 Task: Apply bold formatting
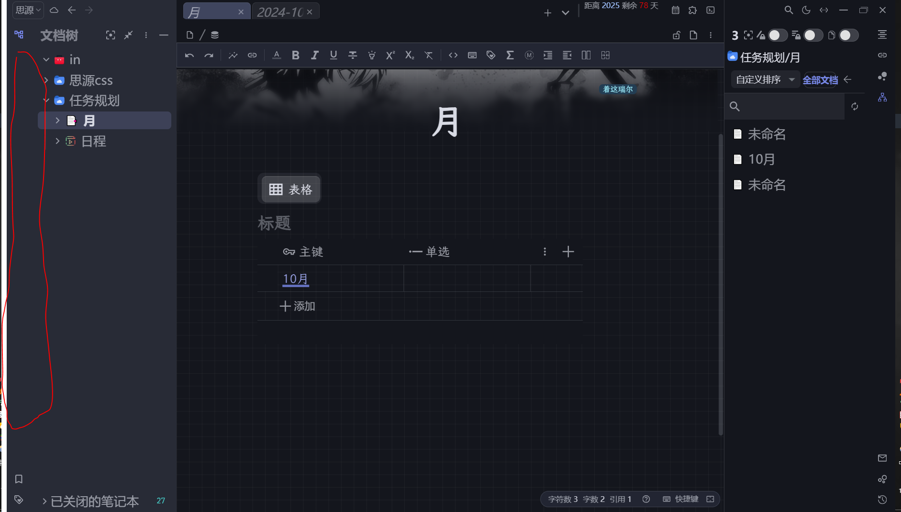(296, 56)
